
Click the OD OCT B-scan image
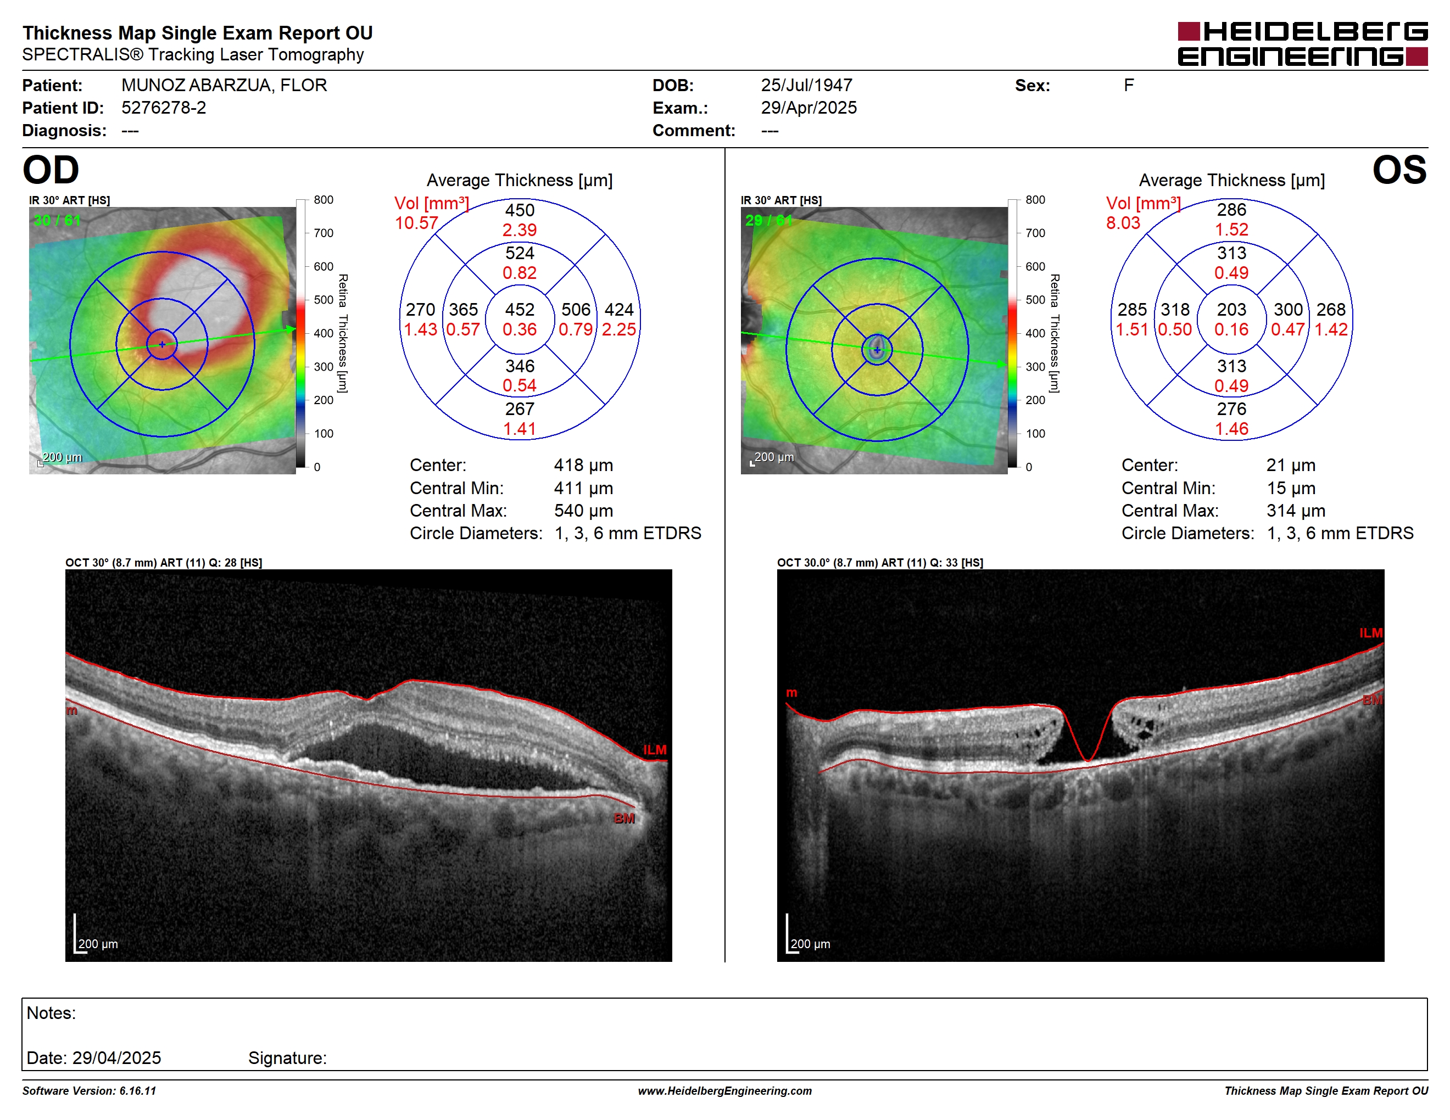369,765
